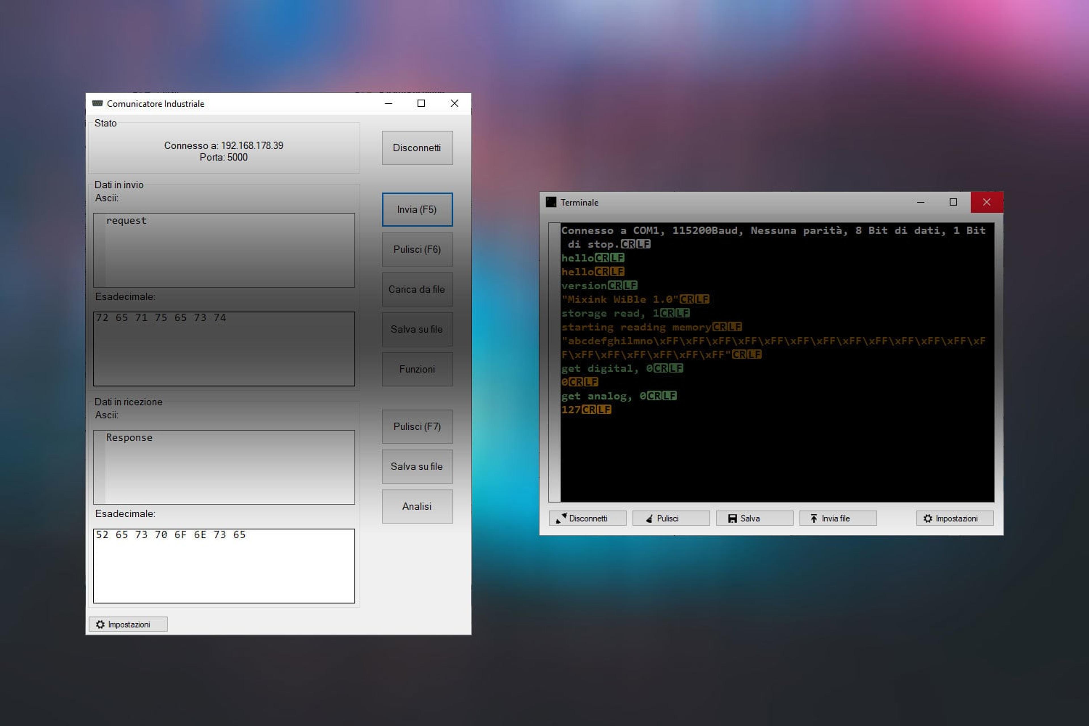Open Terminale Impostazioni via the gear icon

928,518
